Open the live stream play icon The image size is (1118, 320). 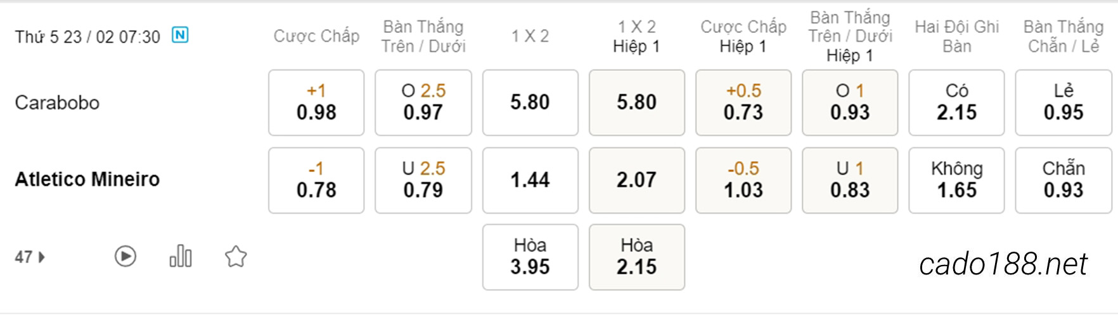tap(125, 256)
